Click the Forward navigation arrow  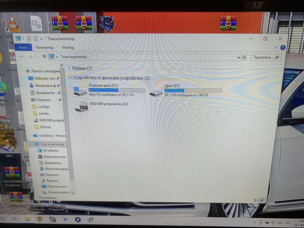point(31,57)
